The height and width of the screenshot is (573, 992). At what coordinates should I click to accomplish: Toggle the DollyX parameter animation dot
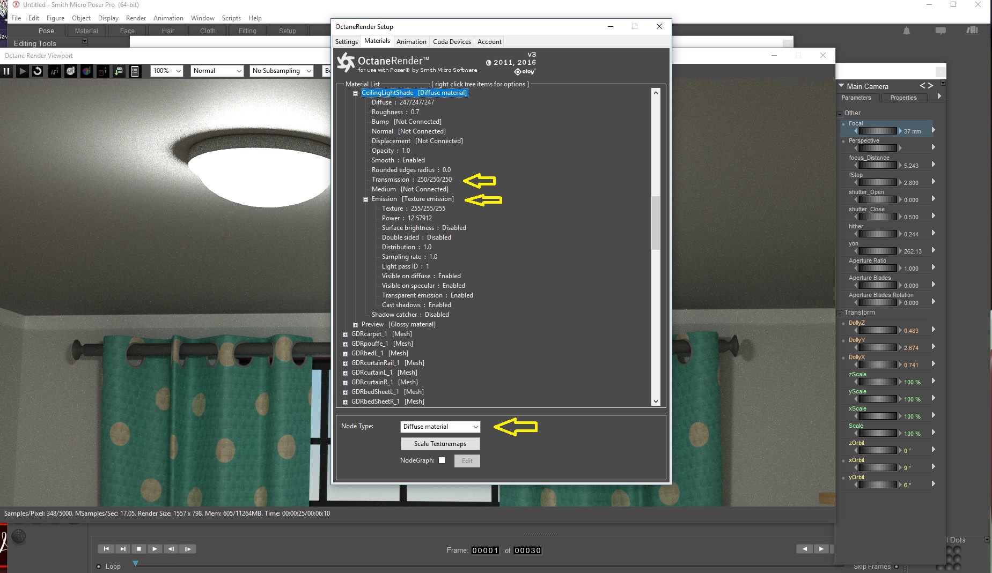(x=843, y=358)
